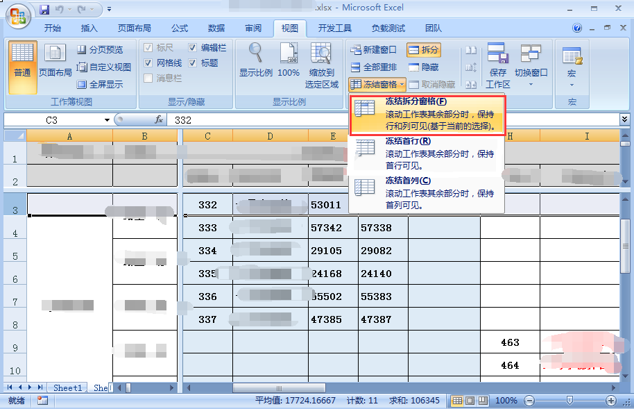
Task: Toggle the Split (拆分) panes button
Action: (x=423, y=50)
